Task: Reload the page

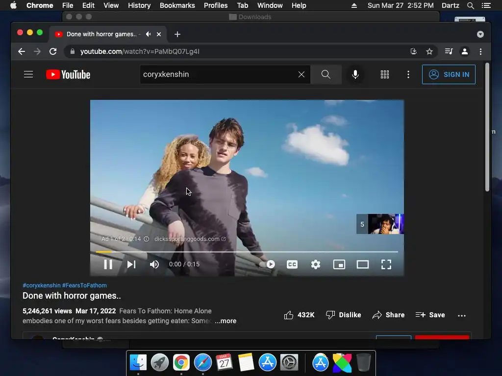Action: pyautogui.click(x=53, y=51)
